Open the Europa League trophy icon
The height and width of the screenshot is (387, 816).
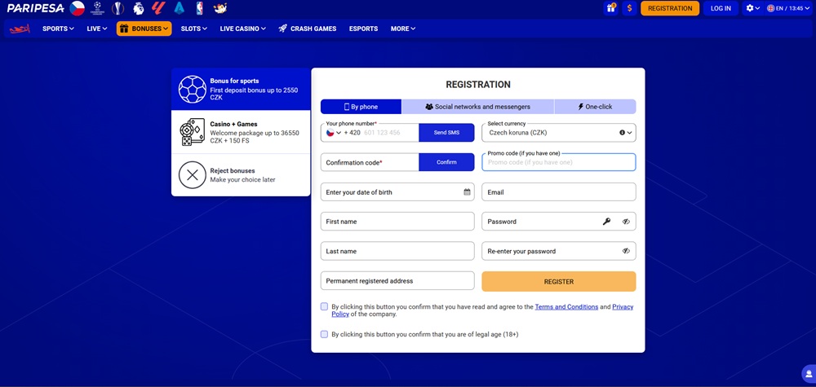coord(118,8)
